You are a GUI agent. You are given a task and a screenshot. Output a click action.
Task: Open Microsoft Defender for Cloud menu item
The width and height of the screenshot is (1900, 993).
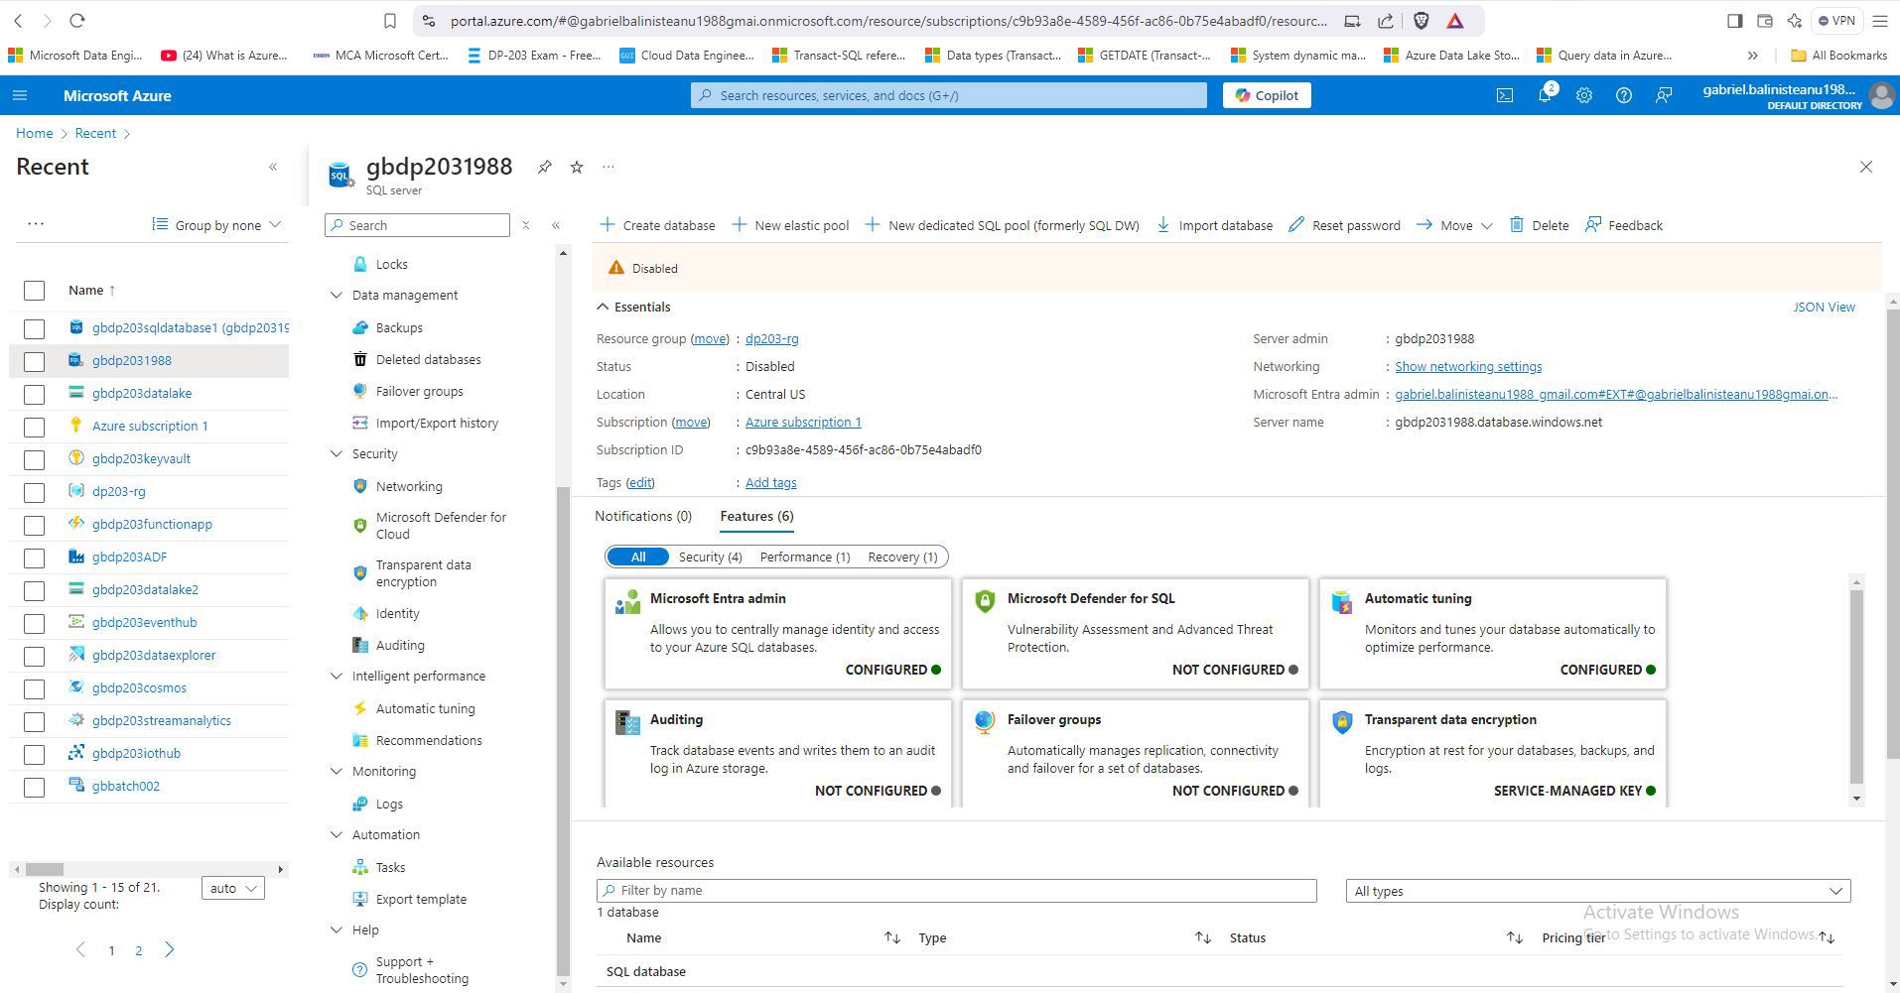point(441,526)
